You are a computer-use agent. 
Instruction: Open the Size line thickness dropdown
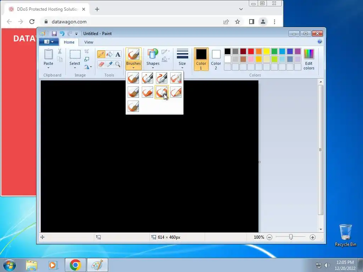182,59
